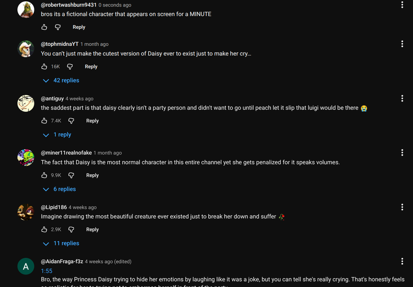
Task: Jump to timestamp 1:55 in the video
Action: 46,271
